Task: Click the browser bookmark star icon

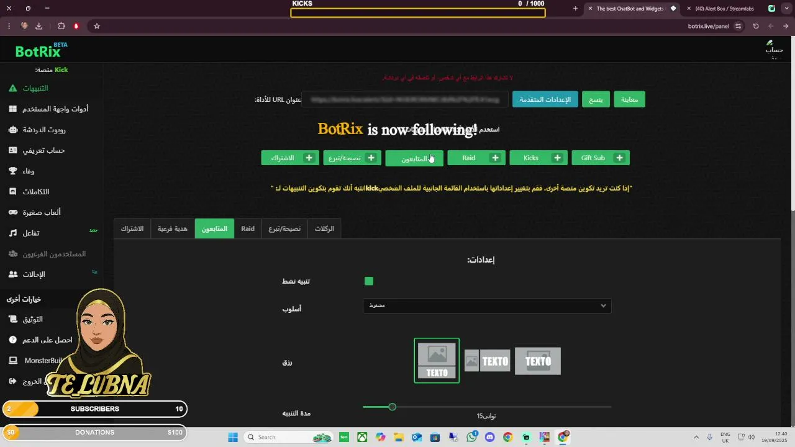Action: (x=97, y=26)
